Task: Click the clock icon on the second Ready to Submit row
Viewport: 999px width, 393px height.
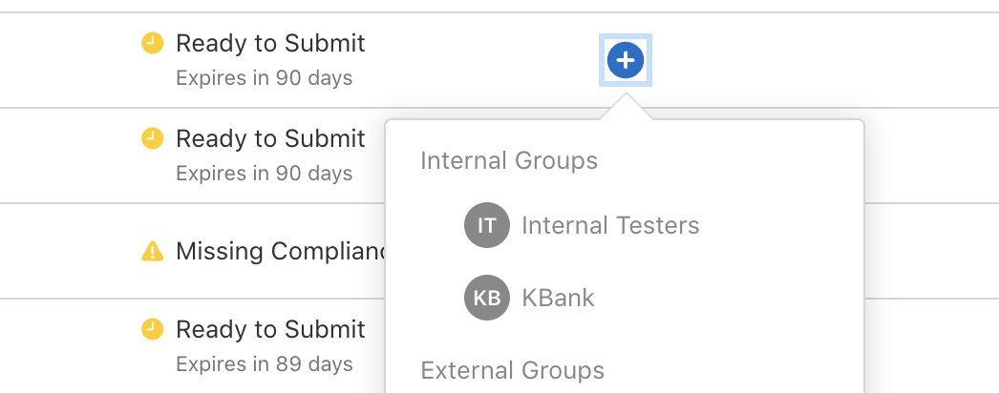Action: tap(152, 138)
